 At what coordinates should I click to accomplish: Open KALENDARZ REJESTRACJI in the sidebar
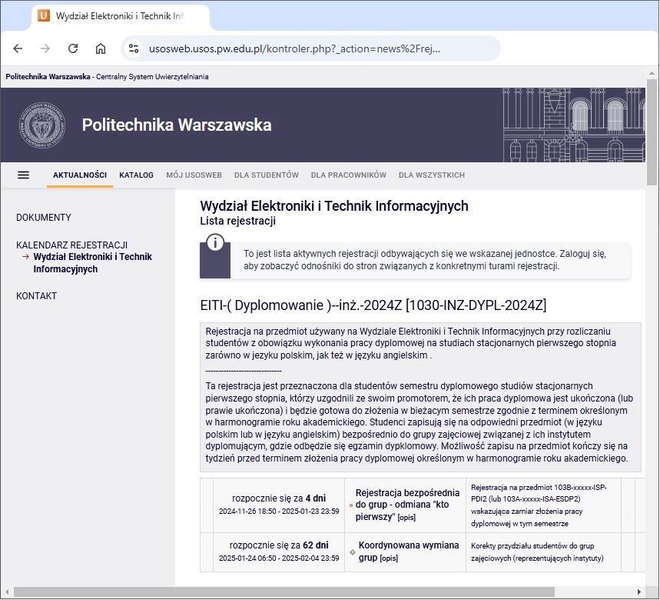click(x=72, y=245)
